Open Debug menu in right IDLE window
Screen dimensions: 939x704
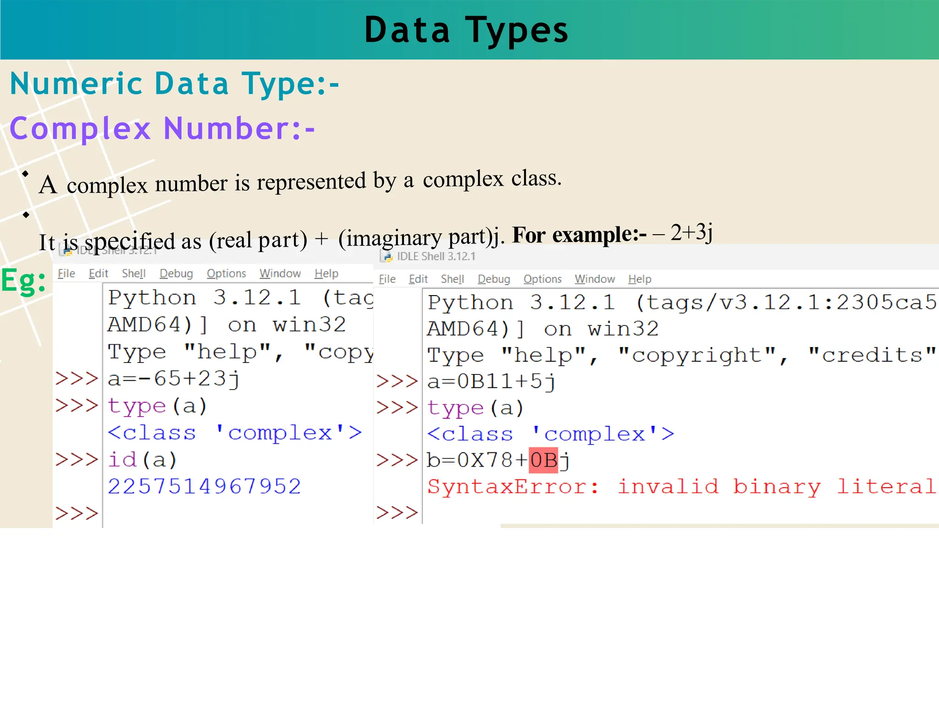[494, 279]
